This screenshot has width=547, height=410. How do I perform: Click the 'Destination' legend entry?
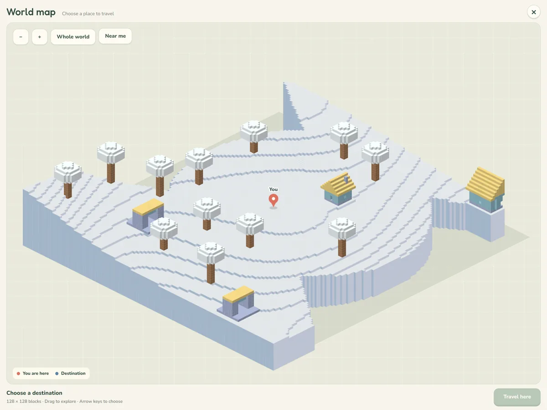pos(70,374)
